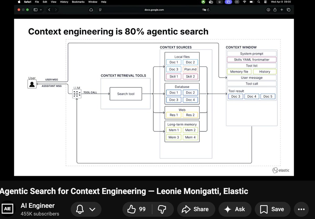Viewport: 315px width, 219px height.
Task: Open the View menu
Action: 54,2
